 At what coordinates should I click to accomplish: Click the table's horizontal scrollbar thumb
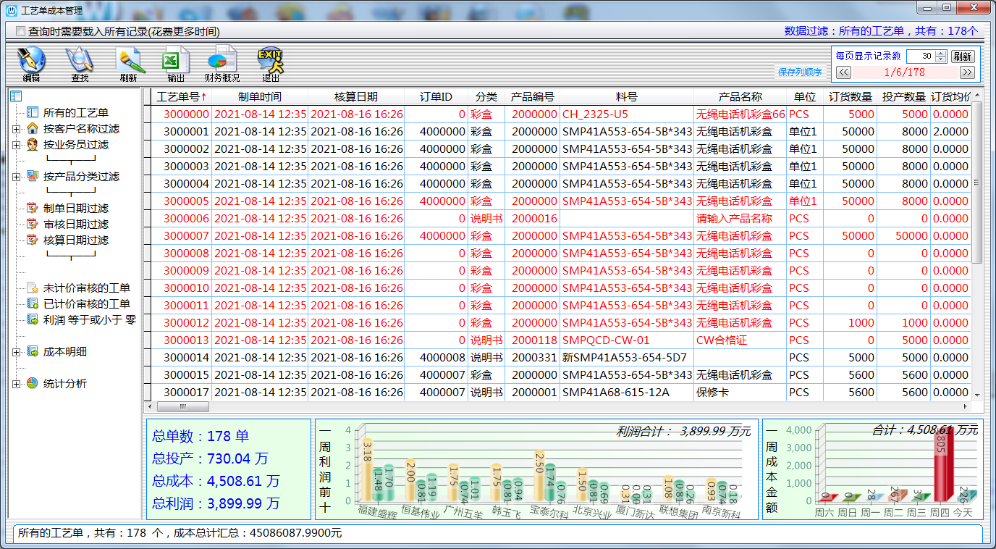[182, 408]
